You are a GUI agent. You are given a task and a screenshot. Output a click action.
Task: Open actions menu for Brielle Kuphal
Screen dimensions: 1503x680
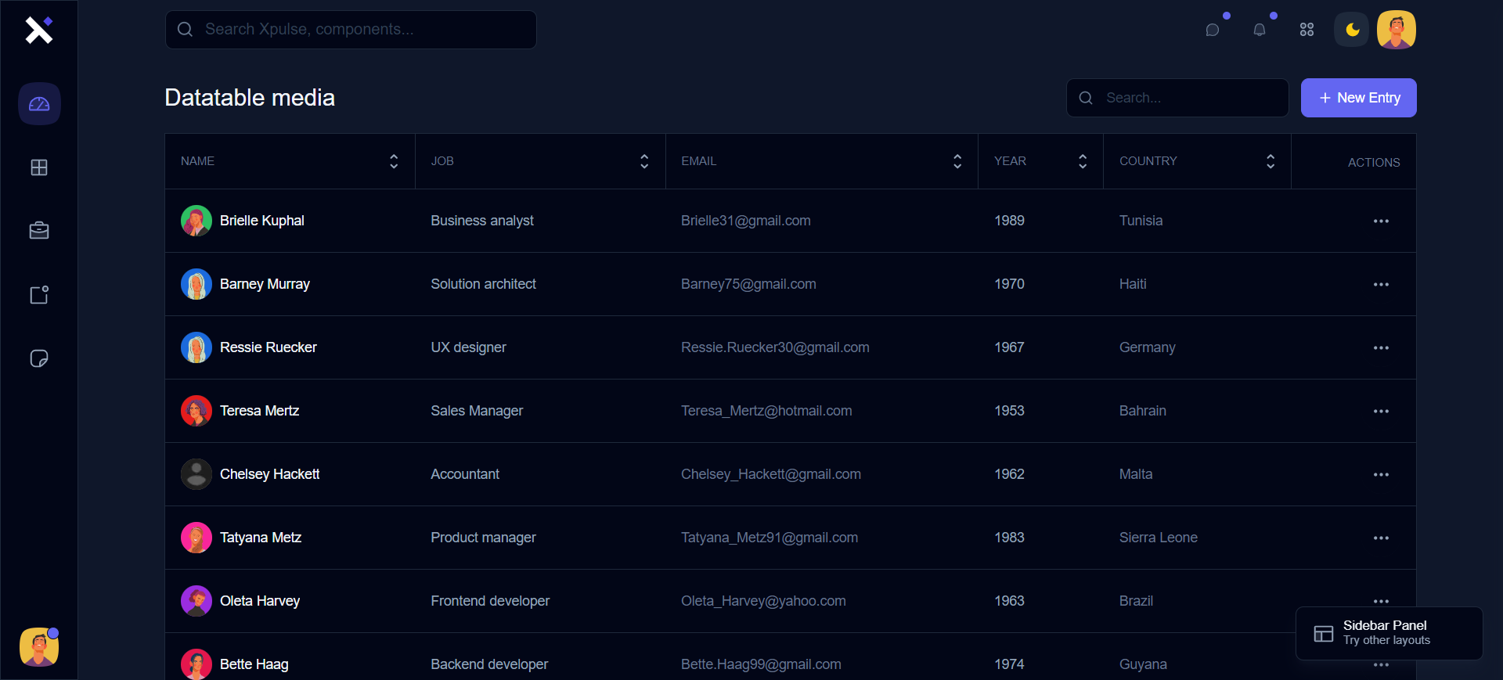tap(1381, 221)
